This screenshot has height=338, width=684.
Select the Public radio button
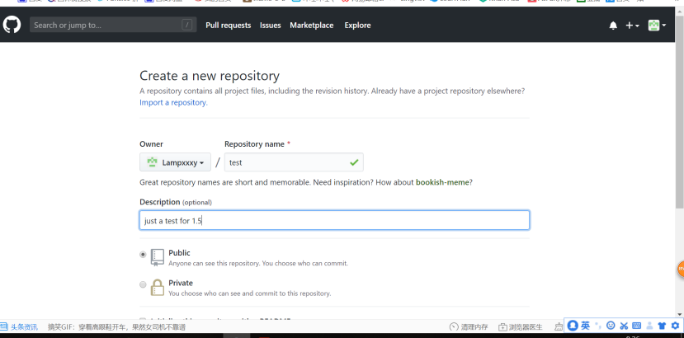143,255
